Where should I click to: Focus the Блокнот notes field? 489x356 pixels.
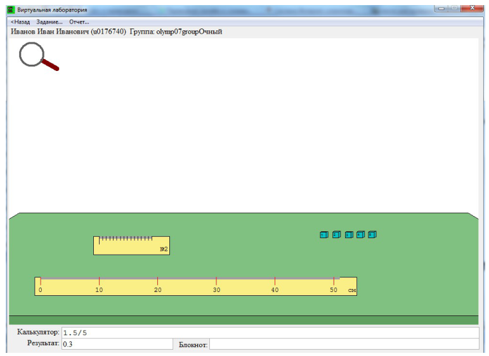(344, 344)
